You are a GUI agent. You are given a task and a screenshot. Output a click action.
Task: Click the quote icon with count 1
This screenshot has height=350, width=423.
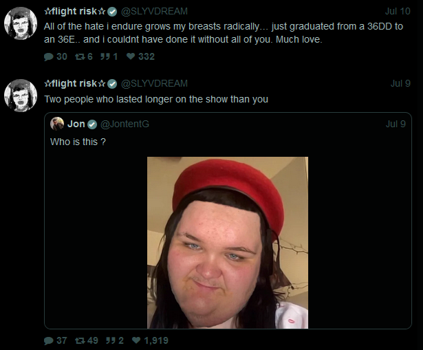105,56
